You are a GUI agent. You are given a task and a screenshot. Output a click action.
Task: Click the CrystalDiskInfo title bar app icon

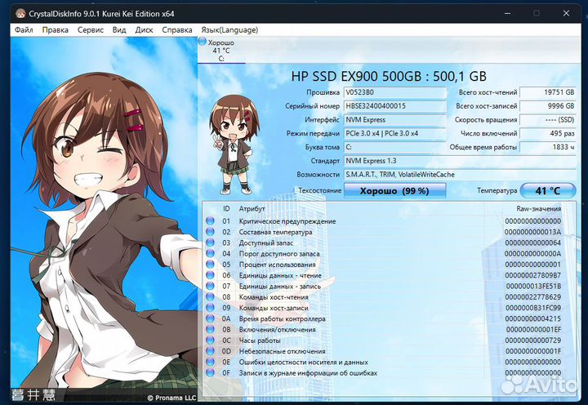(21, 14)
